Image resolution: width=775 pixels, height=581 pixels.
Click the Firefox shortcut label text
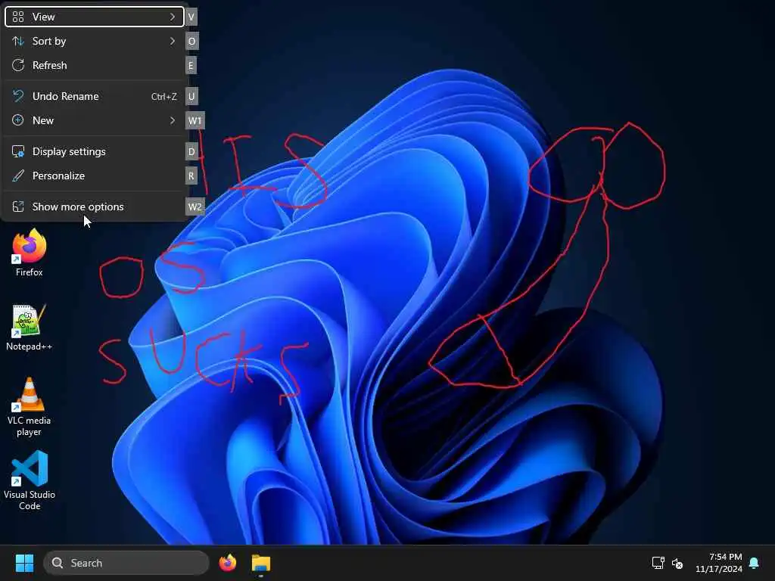[30, 272]
